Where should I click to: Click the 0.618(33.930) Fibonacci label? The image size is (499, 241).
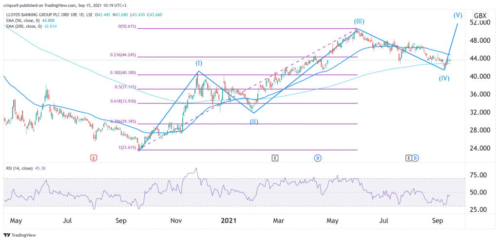(122, 101)
